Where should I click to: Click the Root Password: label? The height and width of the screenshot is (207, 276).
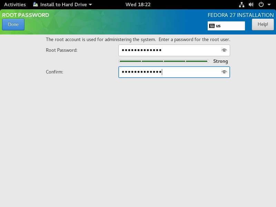tap(62, 50)
